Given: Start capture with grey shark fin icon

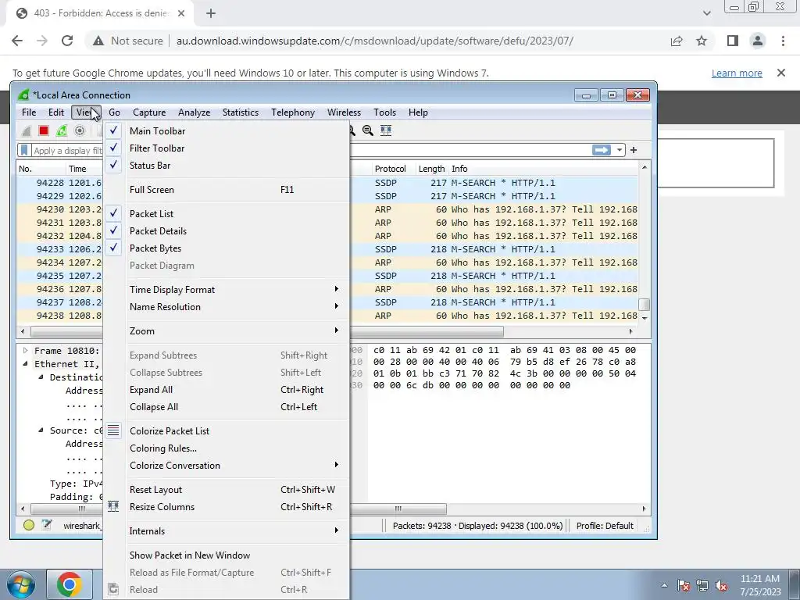Looking at the screenshot, I should pos(26,130).
